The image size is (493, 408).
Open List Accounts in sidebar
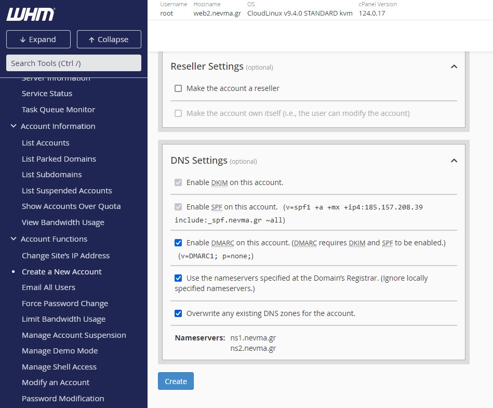[45, 143]
